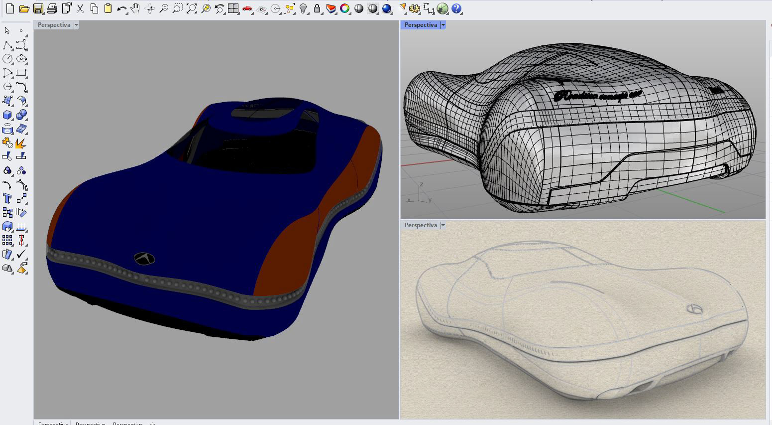Image resolution: width=772 pixels, height=425 pixels.
Task: Paste from clipboard using the Paste icon
Action: coord(108,8)
